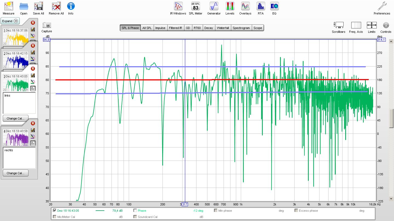394x221 pixels.
Task: Switch to the Decay tab
Action: click(x=209, y=28)
